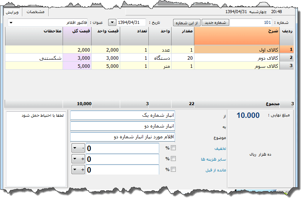Switch to the ویرایش tab
Image resolution: width=301 pixels, height=198 pixels.
coord(12,12)
